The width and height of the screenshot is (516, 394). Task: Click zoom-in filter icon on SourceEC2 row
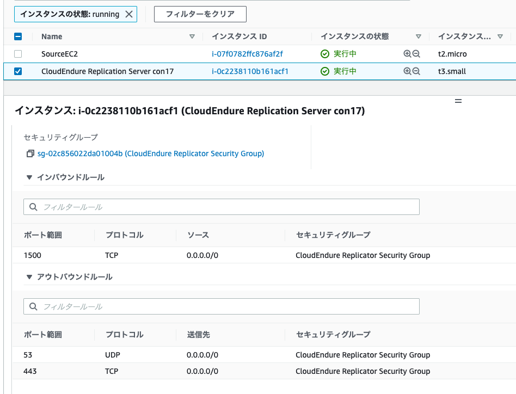(x=407, y=54)
